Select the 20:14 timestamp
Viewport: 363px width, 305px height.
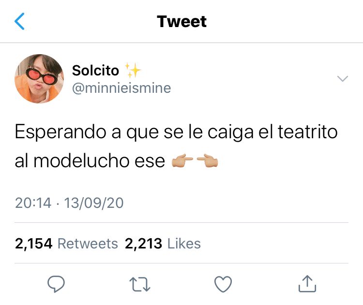(33, 203)
